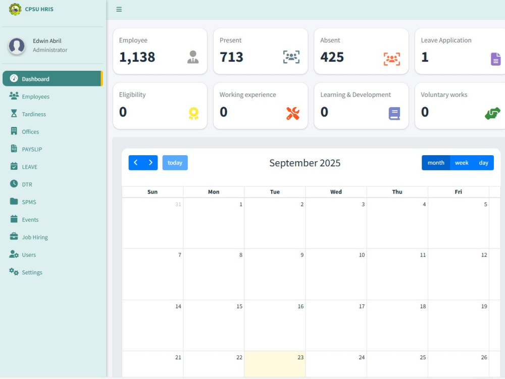This screenshot has height=379, width=505.
Task: Click the yellow Eligibility award icon
Action: [193, 113]
